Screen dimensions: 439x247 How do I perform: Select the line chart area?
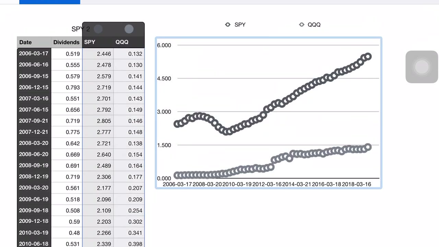coord(269,113)
